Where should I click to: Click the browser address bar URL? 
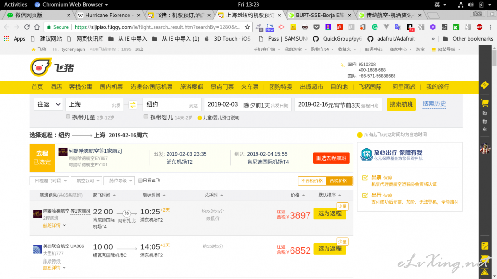(x=157, y=27)
